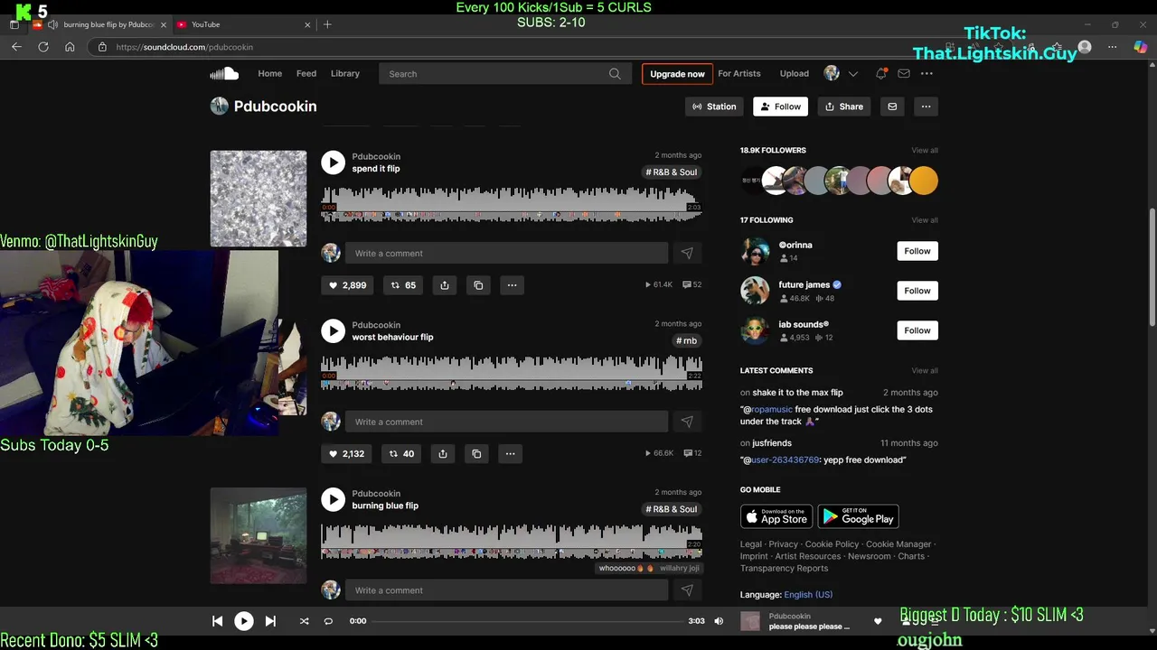
Task: Open the notifications bell
Action: [x=880, y=74]
